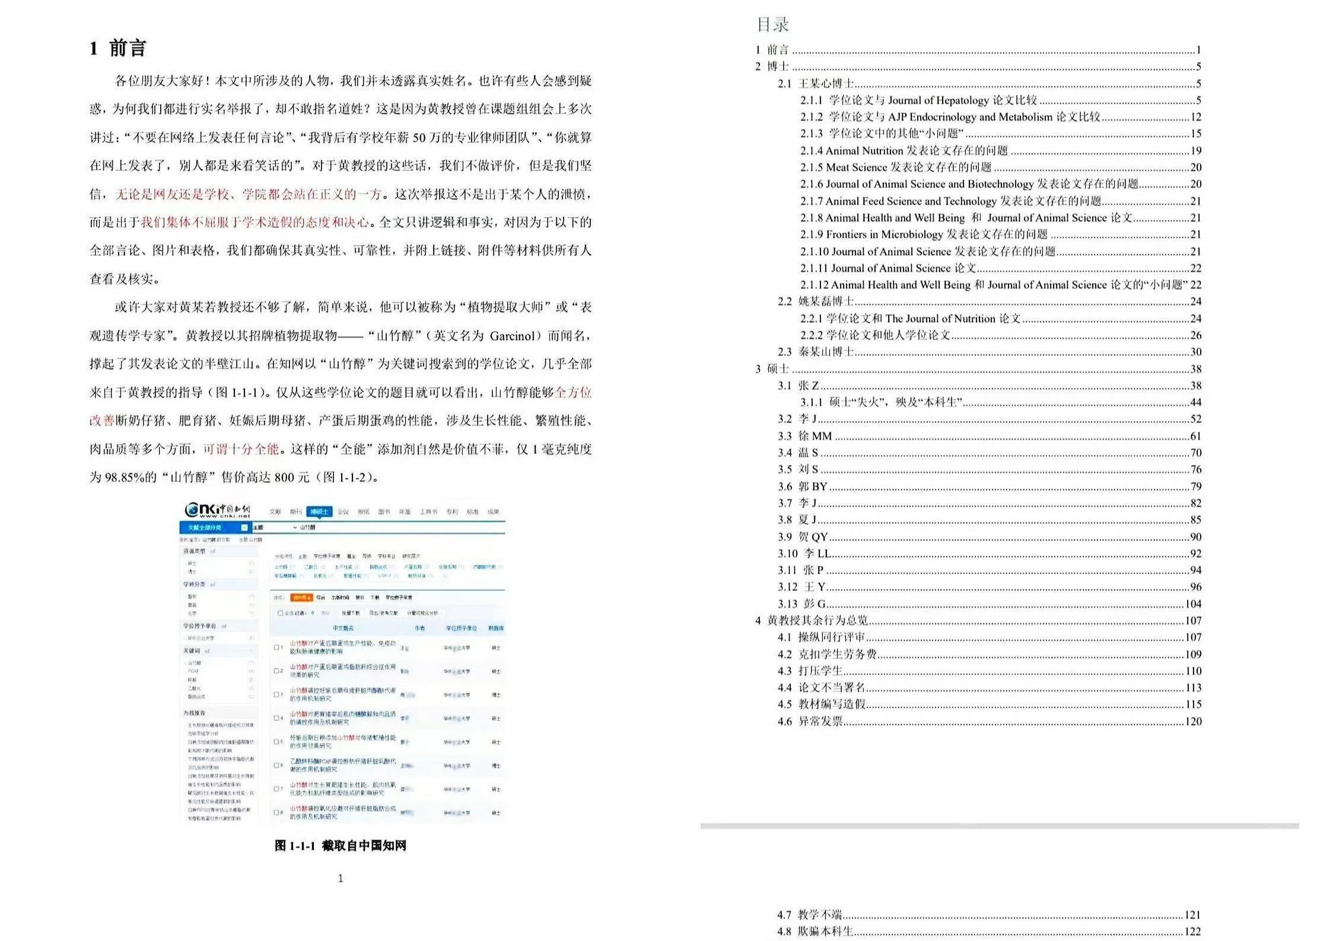Open TOC entry 2.2 姚某磊博士

tap(989, 301)
